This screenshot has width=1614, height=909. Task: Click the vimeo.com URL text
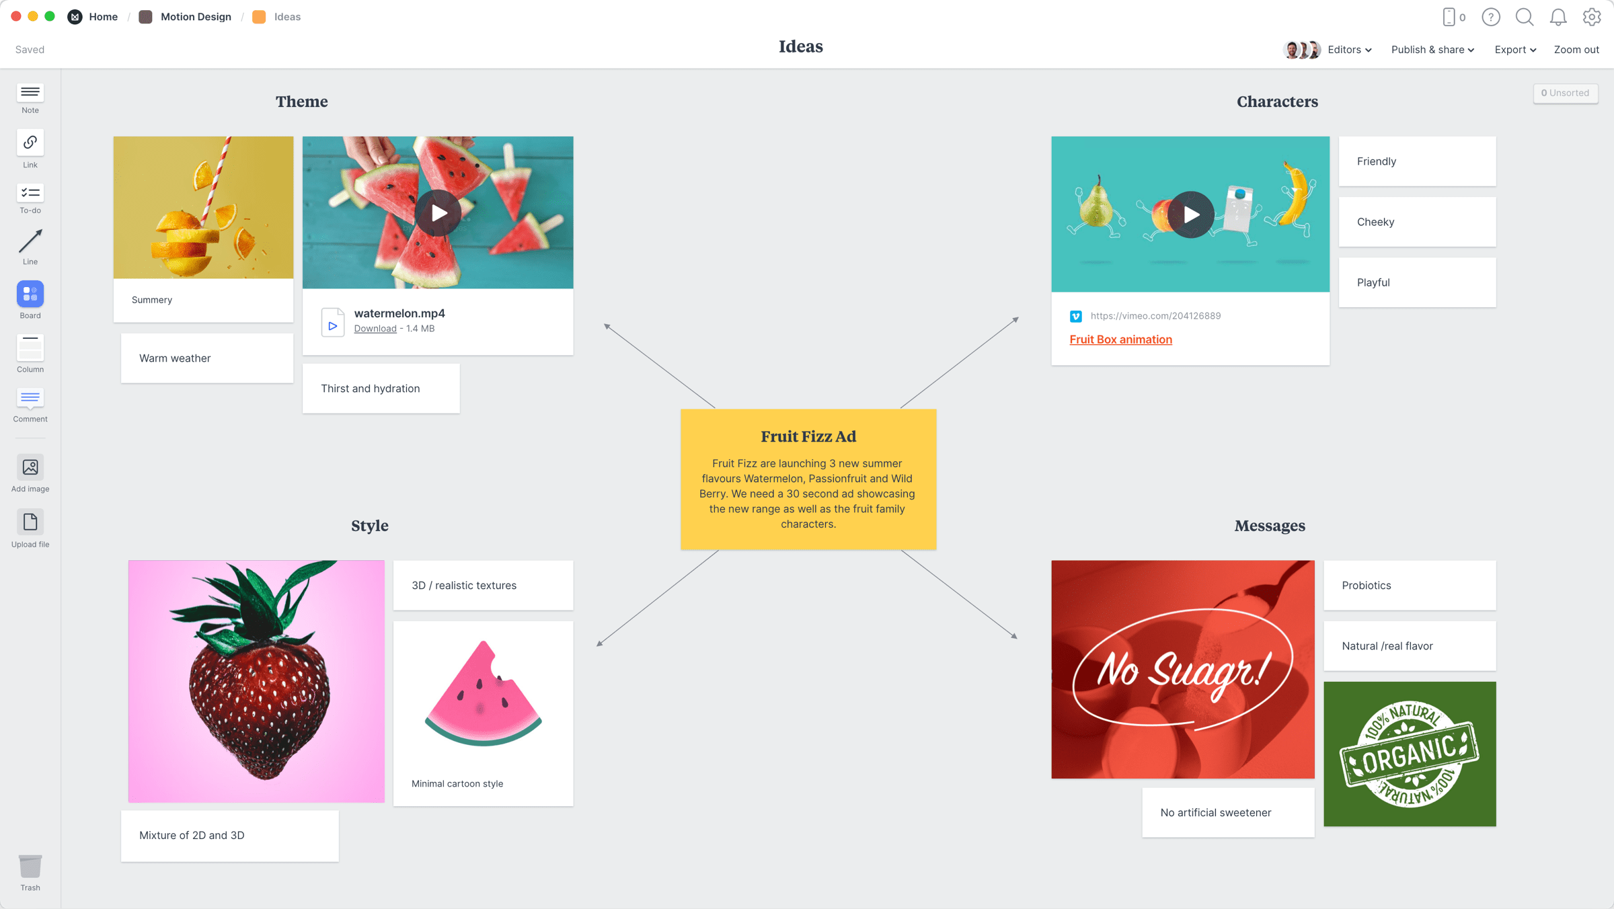click(1155, 316)
